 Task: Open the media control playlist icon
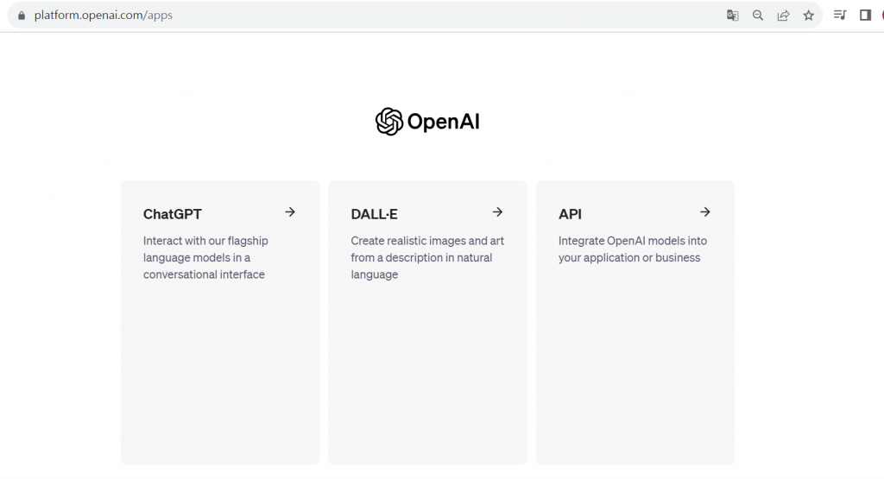point(840,16)
